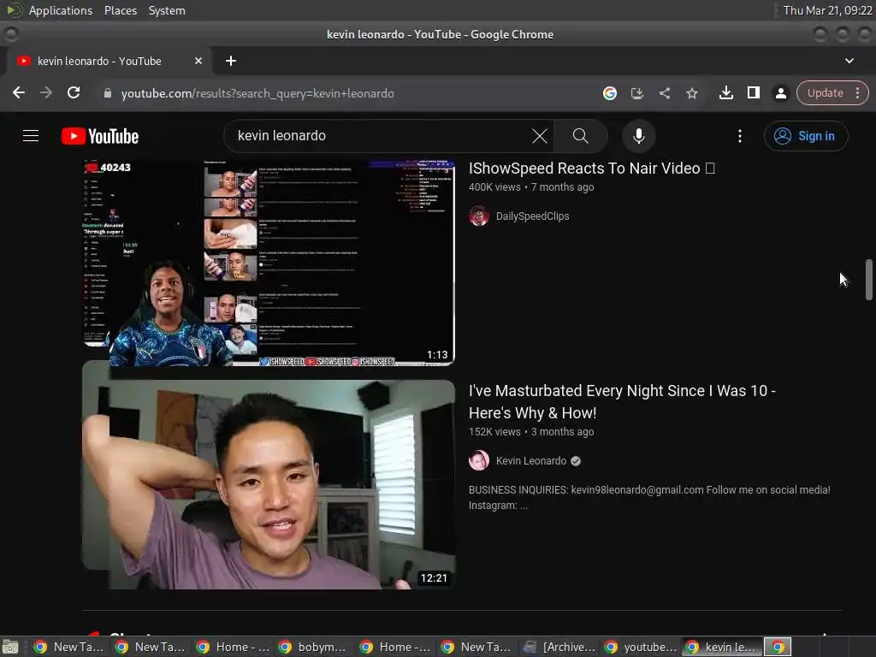Go back to previous page
Screen dimensions: 876x657
click(x=19, y=92)
